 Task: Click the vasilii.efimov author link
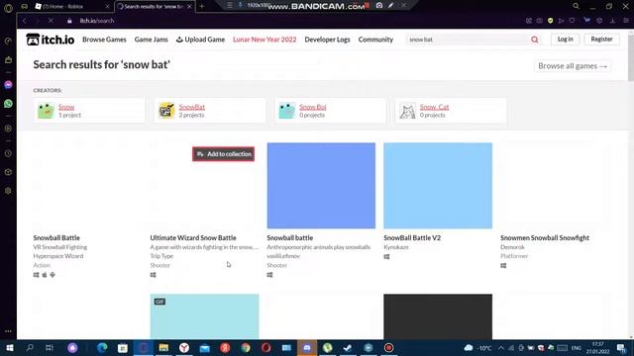click(x=283, y=256)
